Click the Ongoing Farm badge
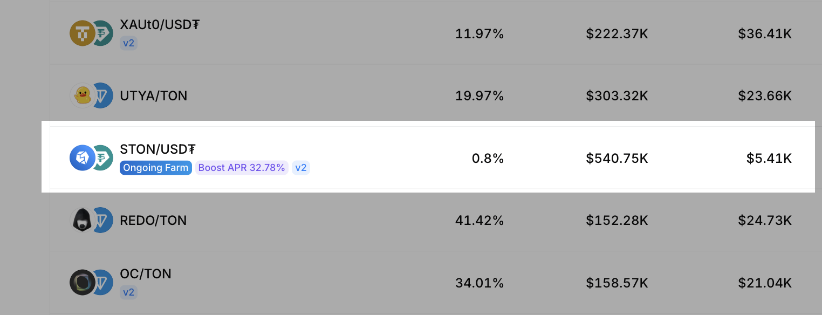The image size is (822, 315). (156, 168)
